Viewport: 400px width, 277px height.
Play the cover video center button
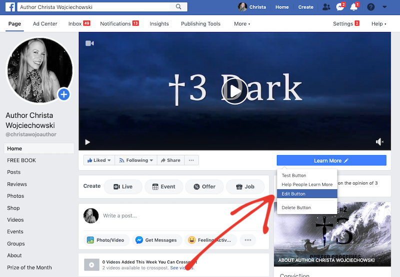234,91
